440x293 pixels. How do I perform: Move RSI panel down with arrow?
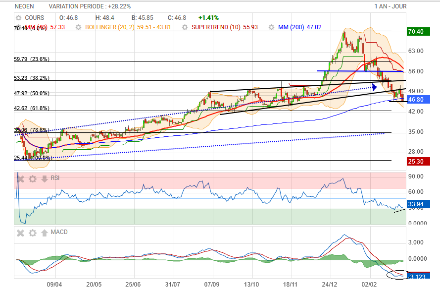(45, 178)
